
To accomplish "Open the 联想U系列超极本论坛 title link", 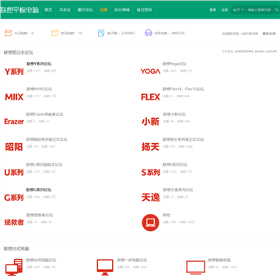I will [44, 165].
